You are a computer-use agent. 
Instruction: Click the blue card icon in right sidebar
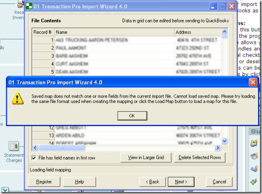click(254, 169)
